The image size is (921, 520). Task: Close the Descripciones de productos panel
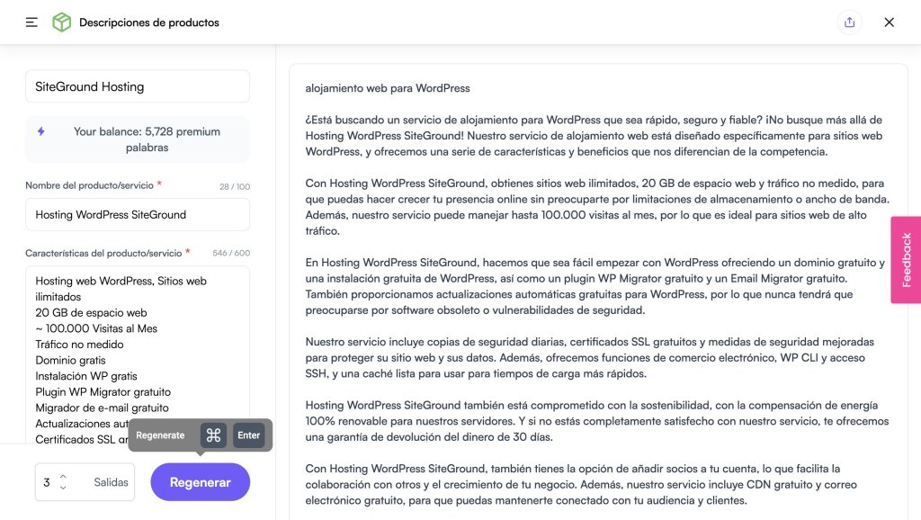890,22
